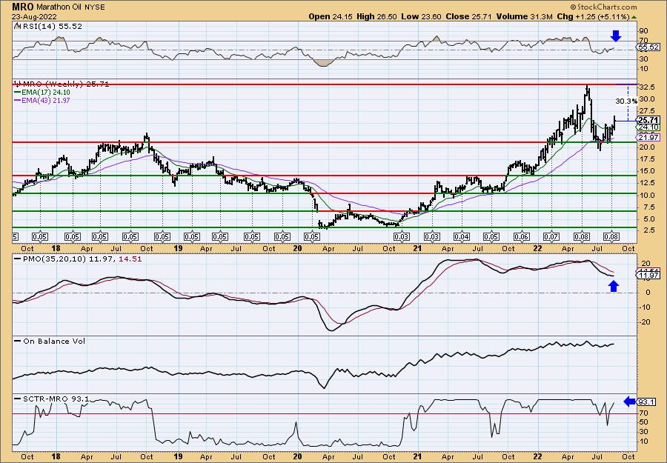Open the StockCharts.com copyright link
The width and height of the screenshot is (667, 463).
603,7
